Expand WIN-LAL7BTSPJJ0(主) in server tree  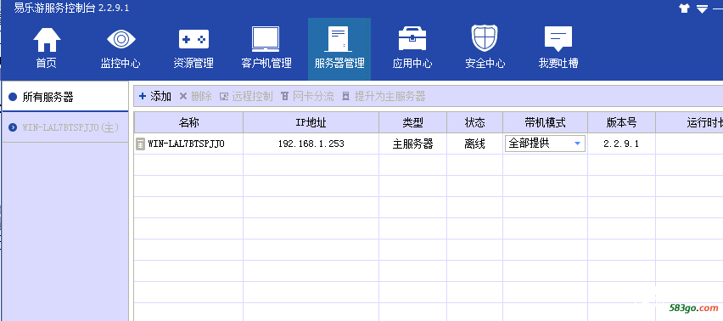13,127
